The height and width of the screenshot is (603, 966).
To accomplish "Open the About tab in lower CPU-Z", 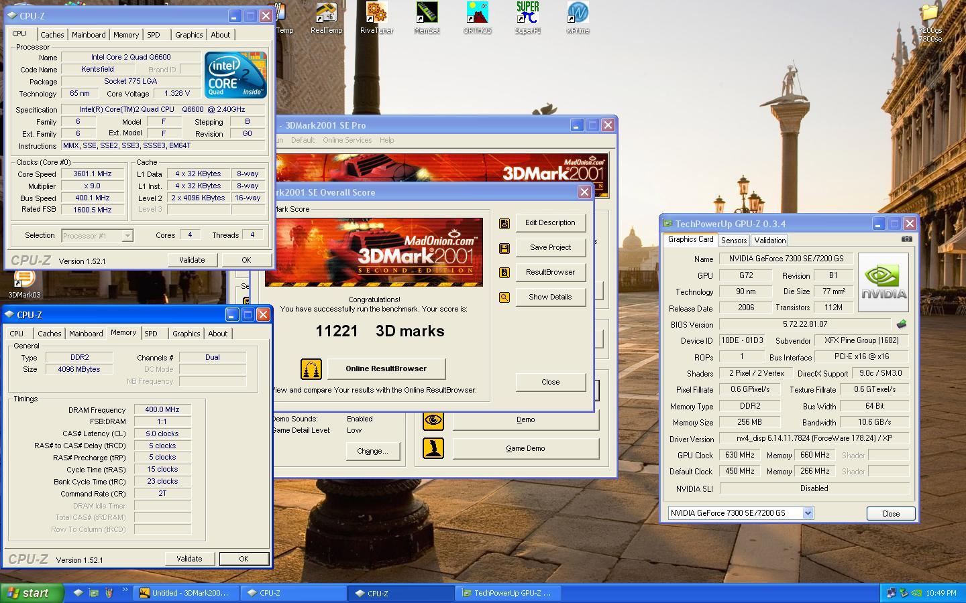I will (x=217, y=334).
